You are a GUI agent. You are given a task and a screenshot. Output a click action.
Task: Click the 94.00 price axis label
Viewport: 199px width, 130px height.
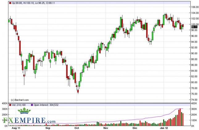coord(195,42)
